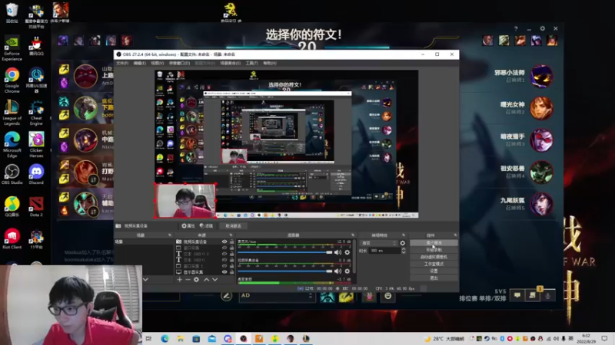
Task: Mute the first audio mixer channel
Action: pyautogui.click(x=337, y=252)
